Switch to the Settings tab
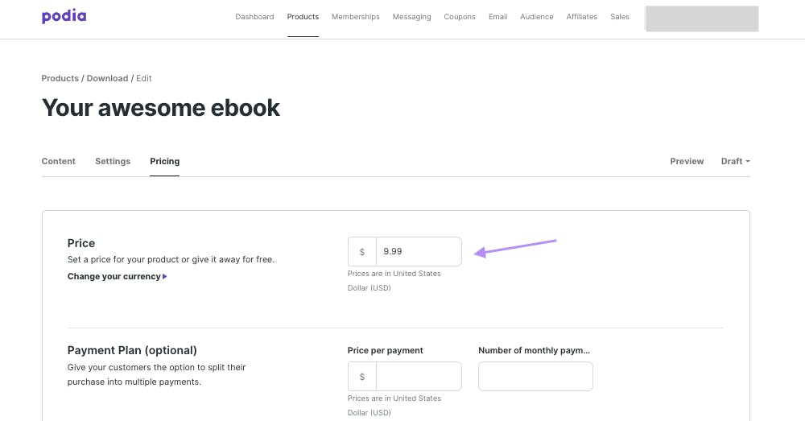The image size is (805, 421). [x=113, y=161]
